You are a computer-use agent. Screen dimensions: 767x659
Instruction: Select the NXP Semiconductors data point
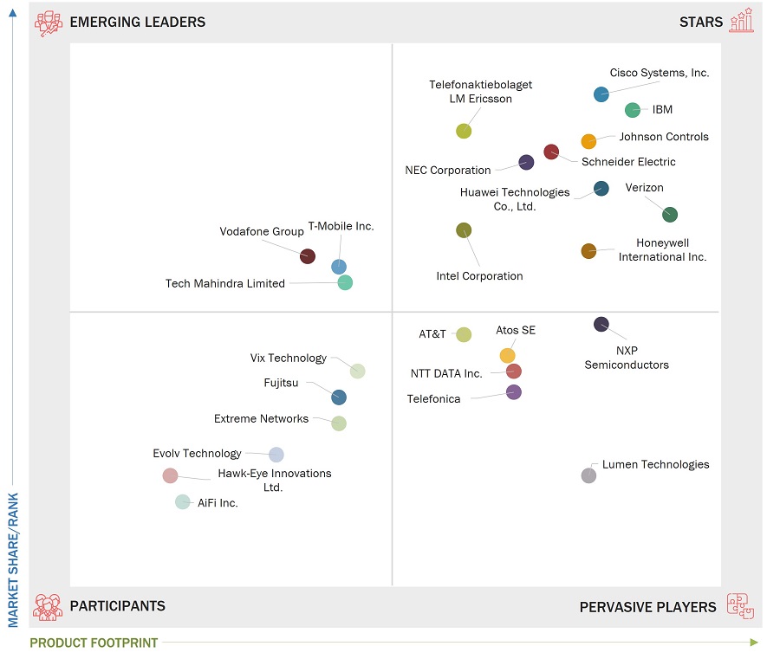(601, 325)
